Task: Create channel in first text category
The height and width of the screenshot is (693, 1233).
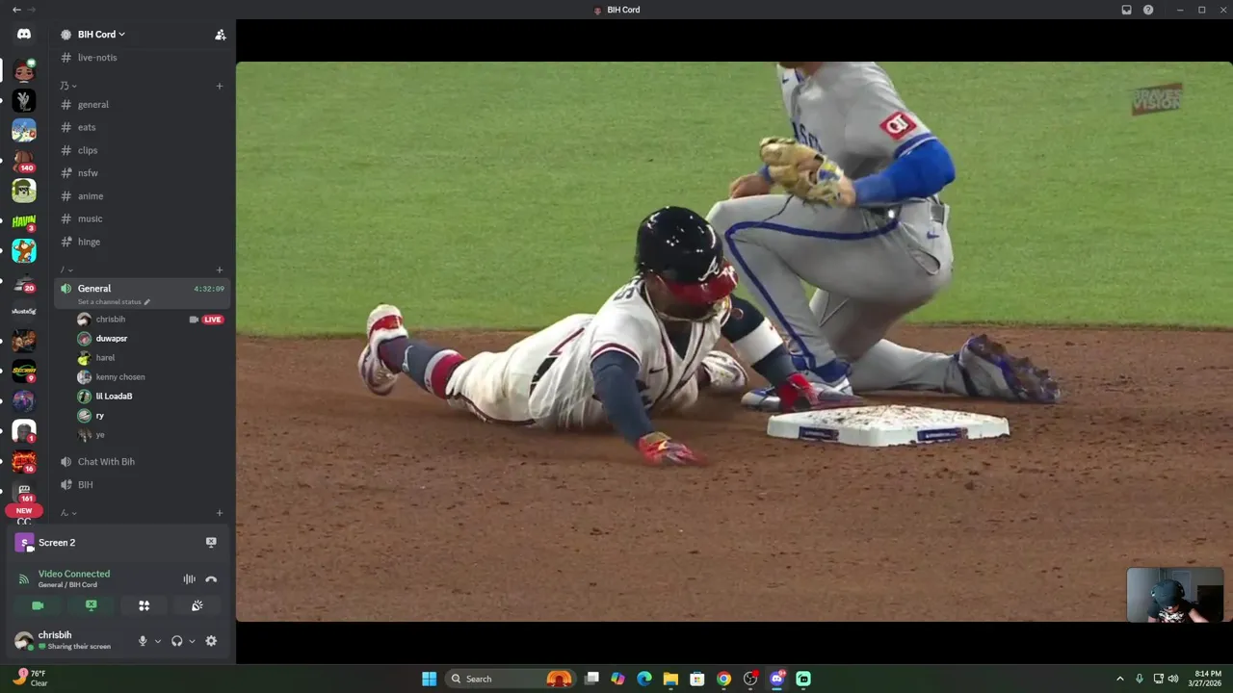Action: [220, 86]
